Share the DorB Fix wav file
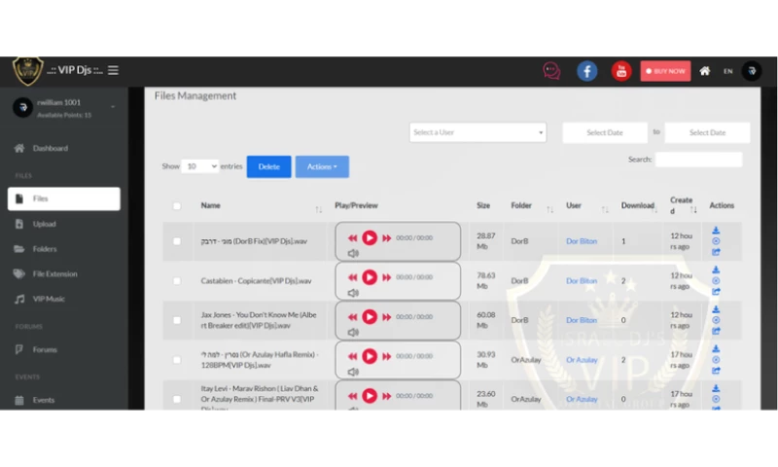This screenshot has width=778, height=467. click(x=716, y=252)
